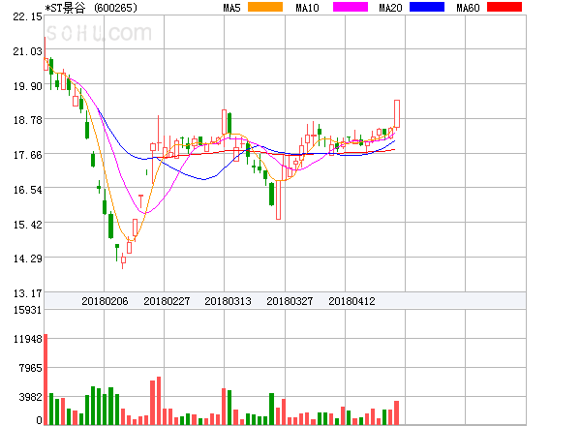This screenshot has height=426, width=581.
Task: Click the 20180327 date marker
Action: click(x=290, y=301)
